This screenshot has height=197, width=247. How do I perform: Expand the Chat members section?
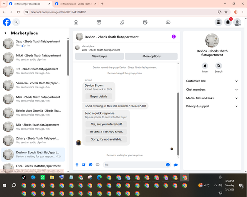point(212,90)
